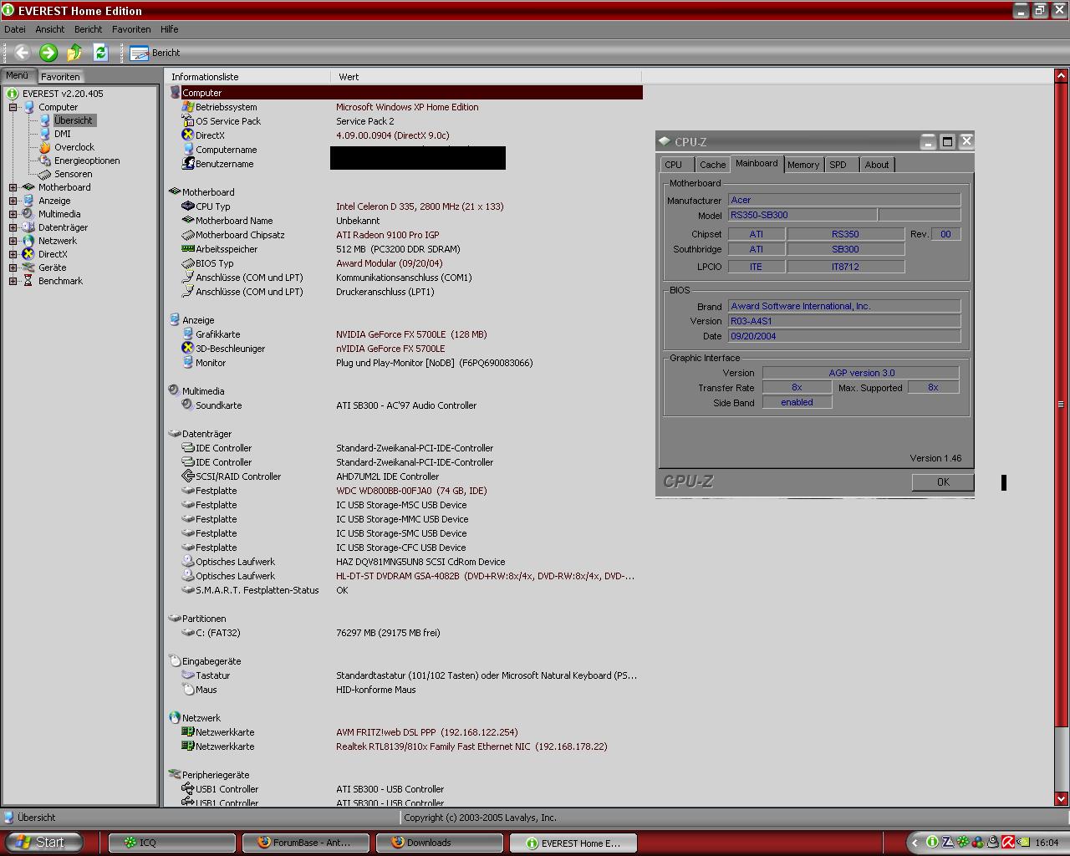Open the ATI Radeon 9100 Pro IGP link
Image resolution: width=1070 pixels, height=856 pixels.
click(387, 235)
